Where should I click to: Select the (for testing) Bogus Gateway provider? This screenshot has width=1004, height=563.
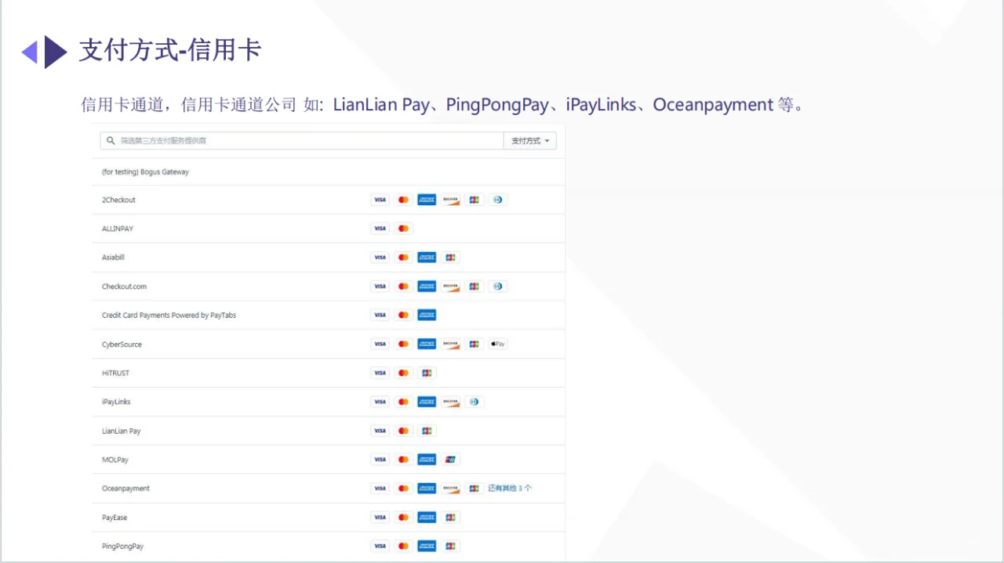(x=145, y=171)
